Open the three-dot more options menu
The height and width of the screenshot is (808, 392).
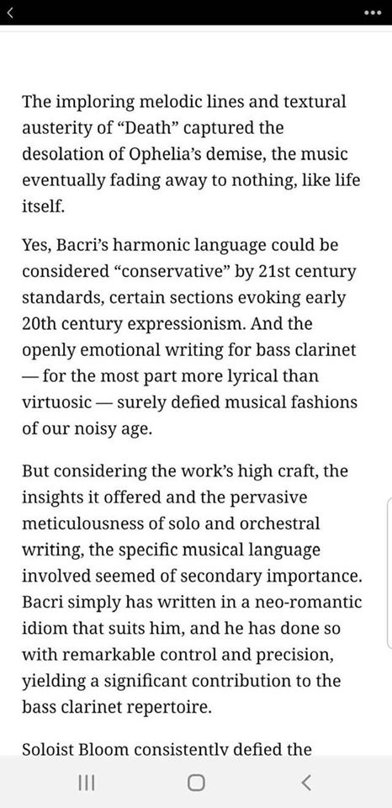point(373,13)
